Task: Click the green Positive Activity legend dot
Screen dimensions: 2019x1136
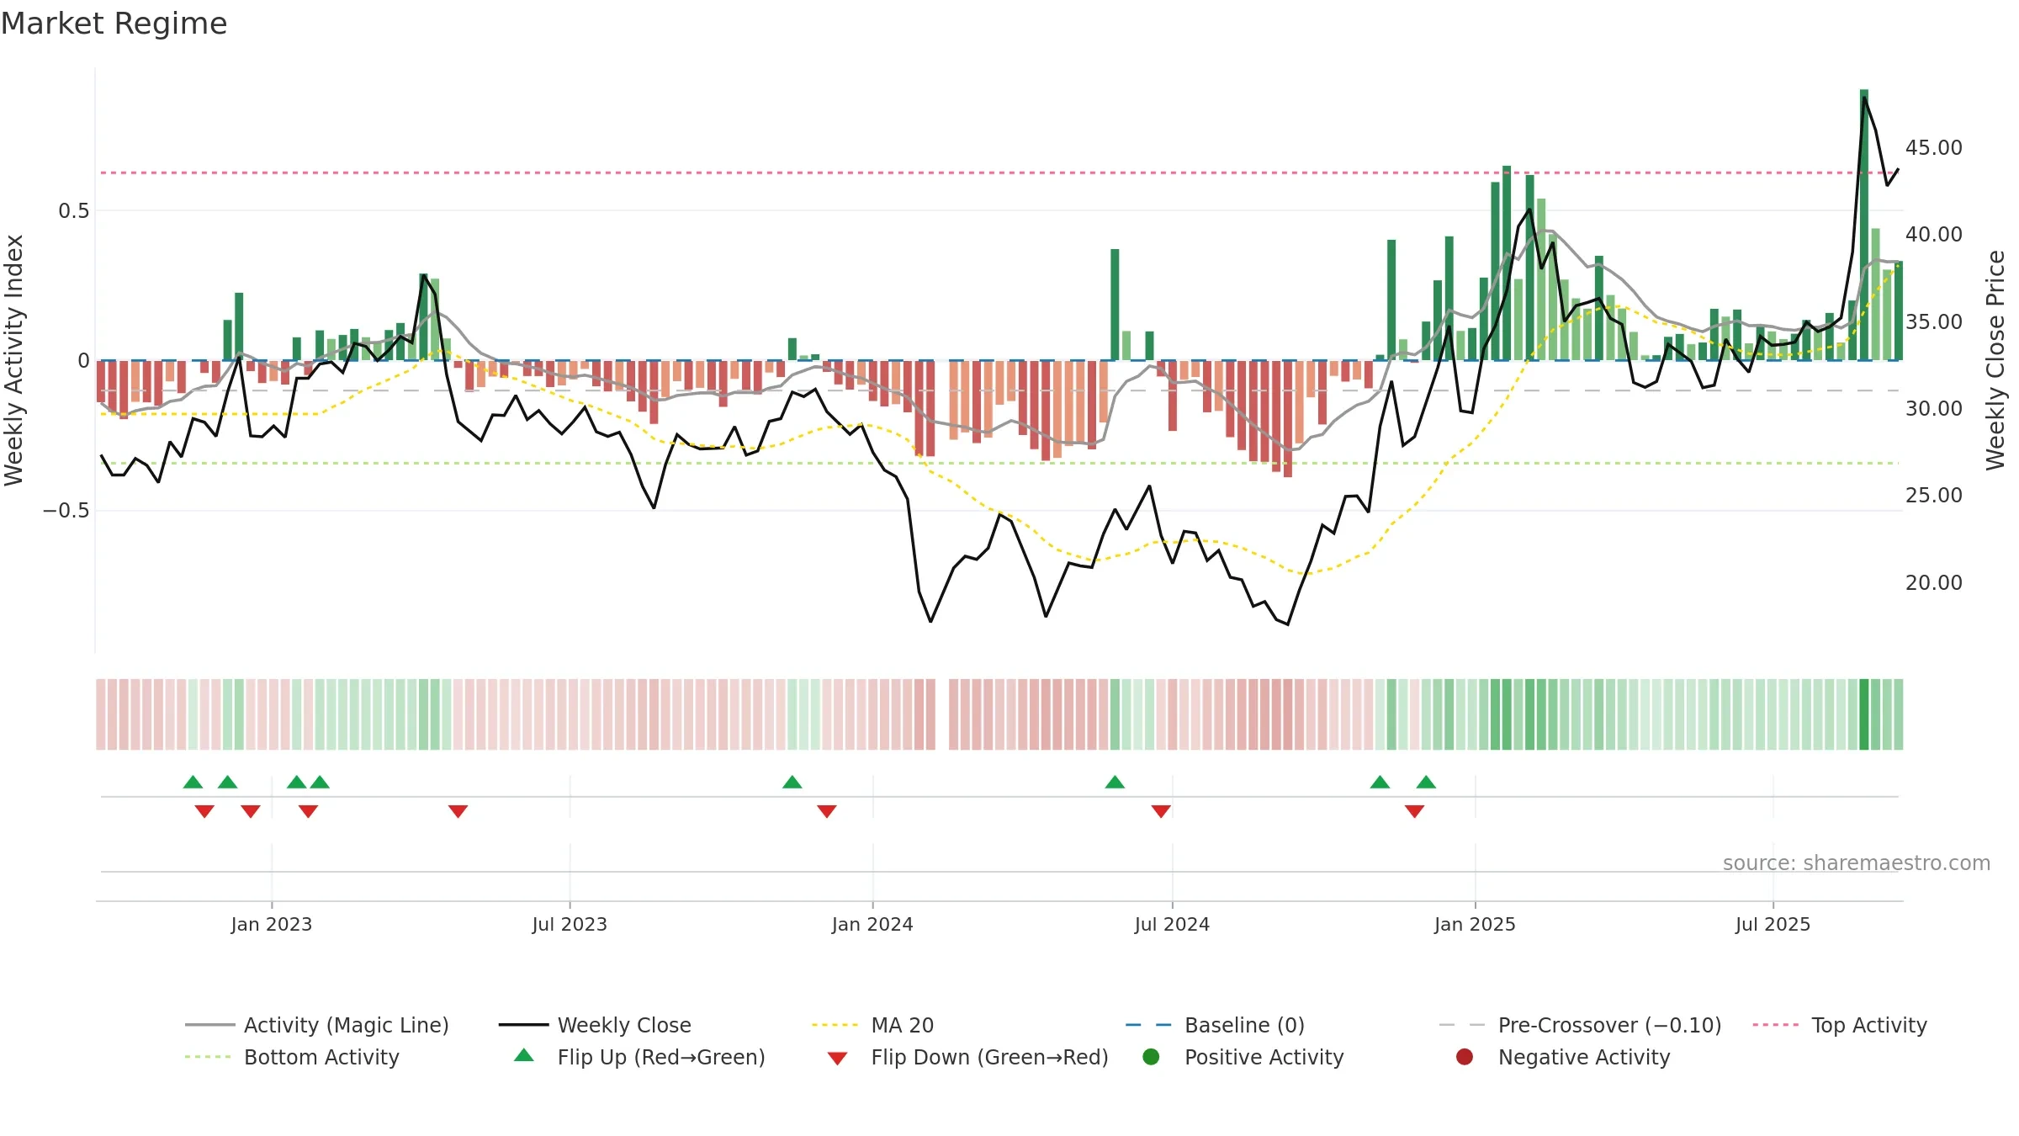Action: pos(1151,1056)
